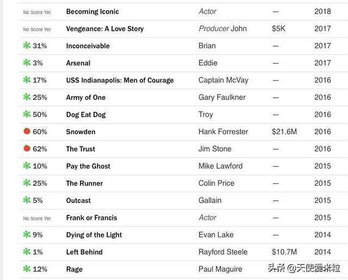This screenshot has width=348, height=280.
Task: Click the green splat icon beside Inconceivable
Action: point(27,46)
